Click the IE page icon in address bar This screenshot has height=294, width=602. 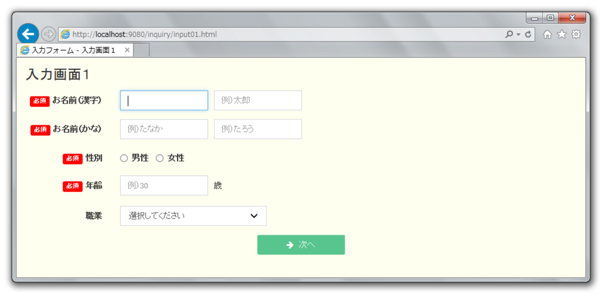coord(66,34)
